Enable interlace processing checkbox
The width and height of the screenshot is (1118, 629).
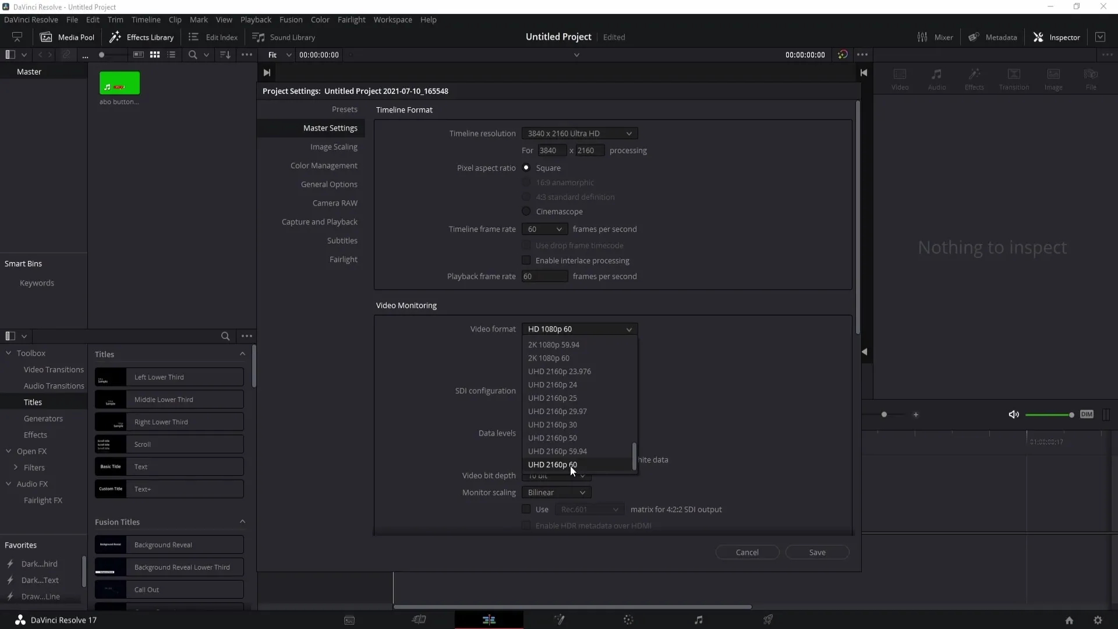pyautogui.click(x=527, y=260)
